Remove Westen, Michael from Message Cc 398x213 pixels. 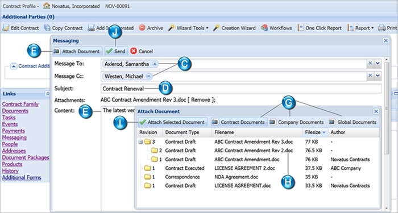[x=149, y=76]
